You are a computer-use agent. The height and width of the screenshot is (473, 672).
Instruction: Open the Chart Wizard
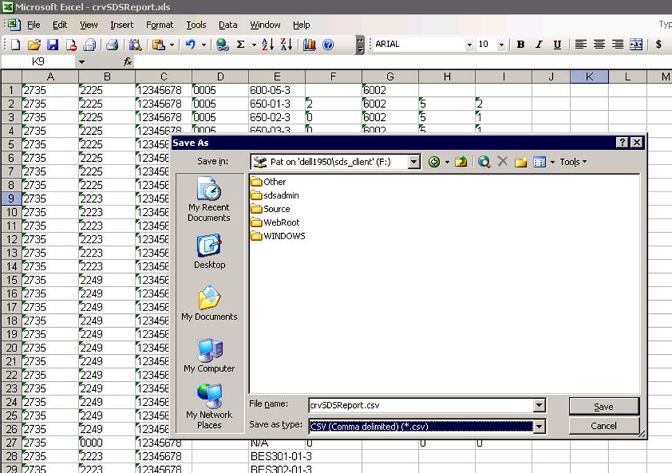[x=309, y=44]
